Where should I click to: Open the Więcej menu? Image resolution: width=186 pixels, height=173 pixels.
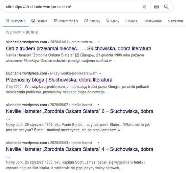point(132,21)
